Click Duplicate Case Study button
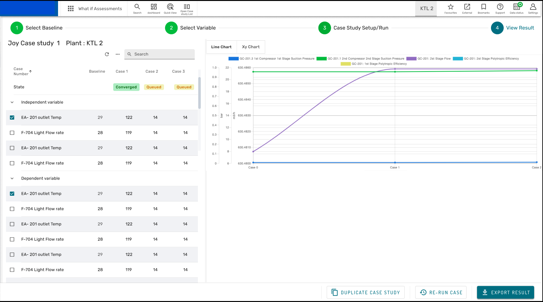Viewport: 543px width, 302px height. [x=366, y=292]
